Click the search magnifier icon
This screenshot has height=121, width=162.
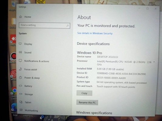(67, 25)
